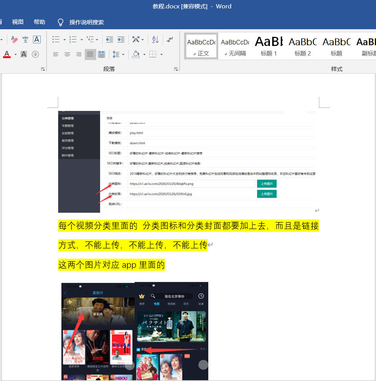Apply Shading with the paint bucket

point(136,54)
